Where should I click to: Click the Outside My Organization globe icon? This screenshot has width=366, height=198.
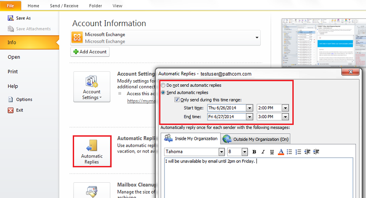coord(227,139)
